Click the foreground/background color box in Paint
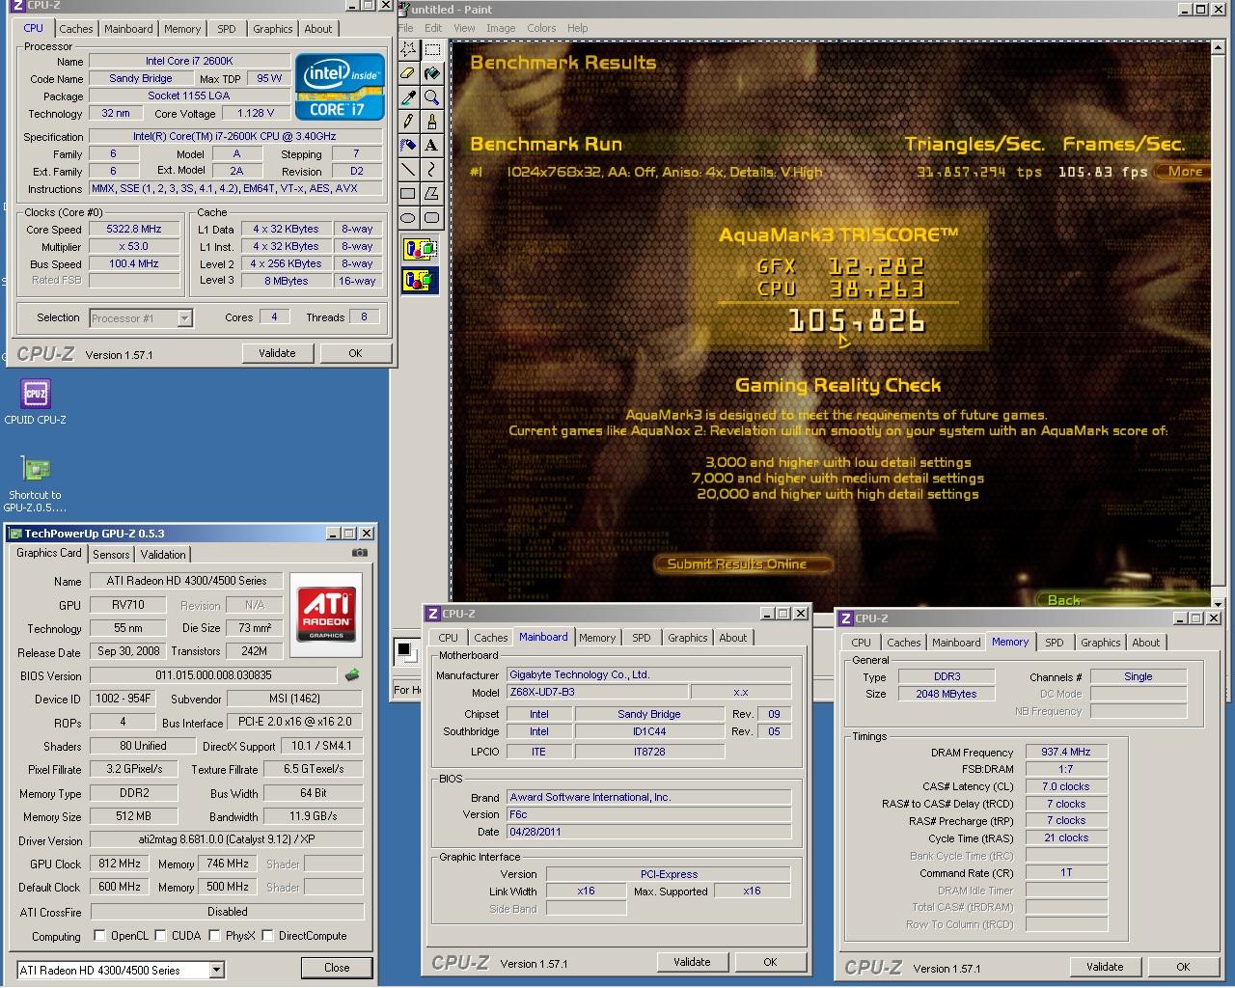Image resolution: width=1235 pixels, height=988 pixels. tap(407, 651)
